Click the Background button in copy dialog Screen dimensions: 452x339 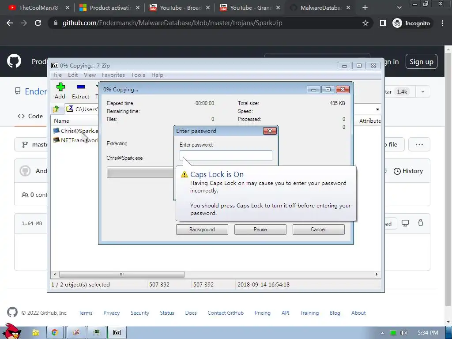202,230
